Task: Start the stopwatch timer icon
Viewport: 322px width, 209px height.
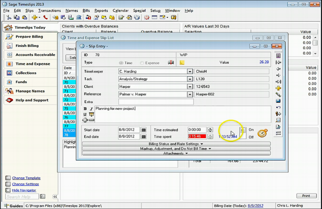Action: pos(263,133)
